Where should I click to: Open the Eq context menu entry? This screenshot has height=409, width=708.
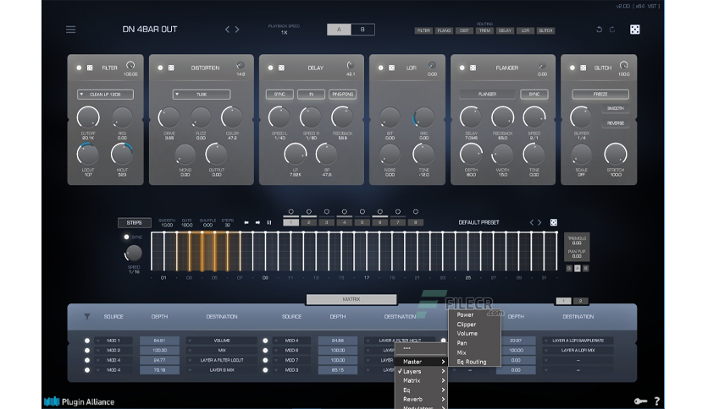421,390
